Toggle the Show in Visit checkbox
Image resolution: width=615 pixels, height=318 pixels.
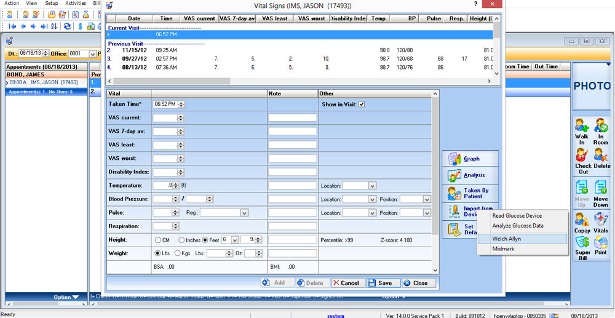(362, 105)
